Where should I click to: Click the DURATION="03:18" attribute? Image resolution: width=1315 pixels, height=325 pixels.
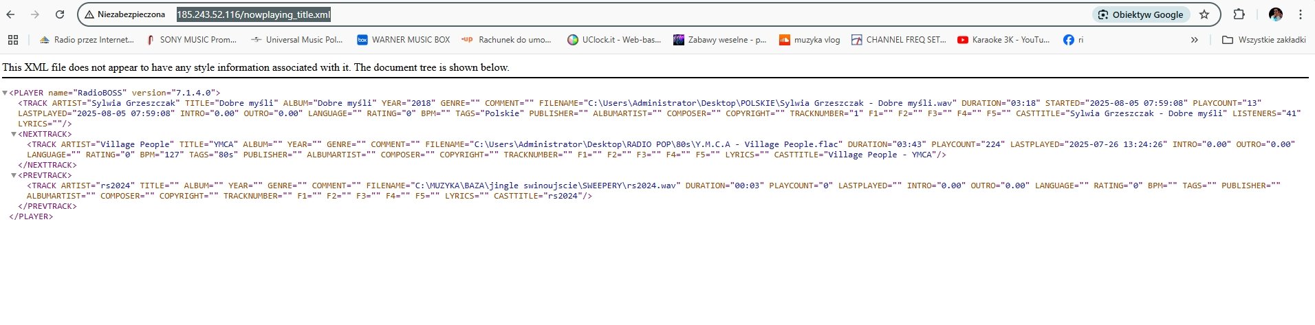click(1001, 103)
